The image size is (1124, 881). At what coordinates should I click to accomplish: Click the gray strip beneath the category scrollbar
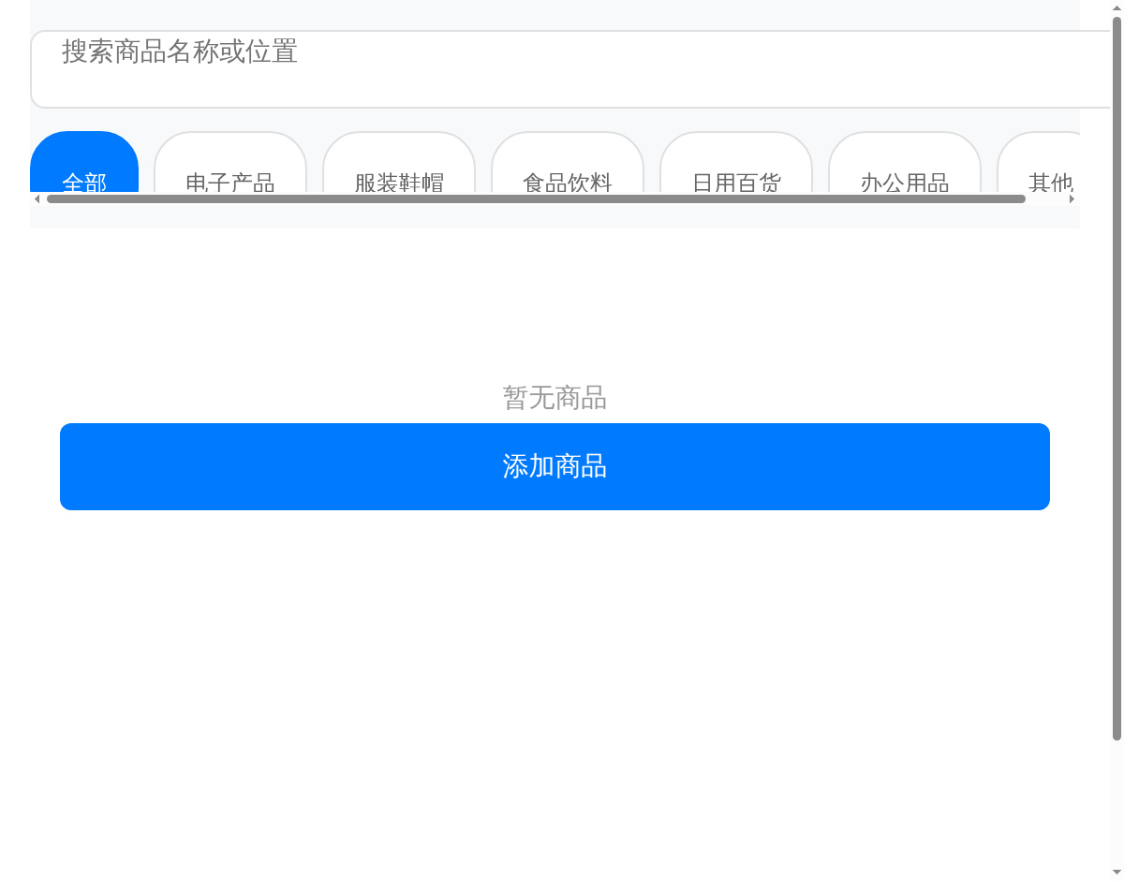click(x=555, y=217)
